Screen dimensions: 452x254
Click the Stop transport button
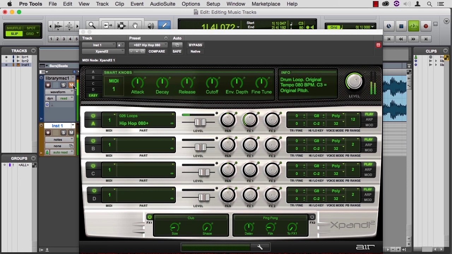[x=401, y=26]
